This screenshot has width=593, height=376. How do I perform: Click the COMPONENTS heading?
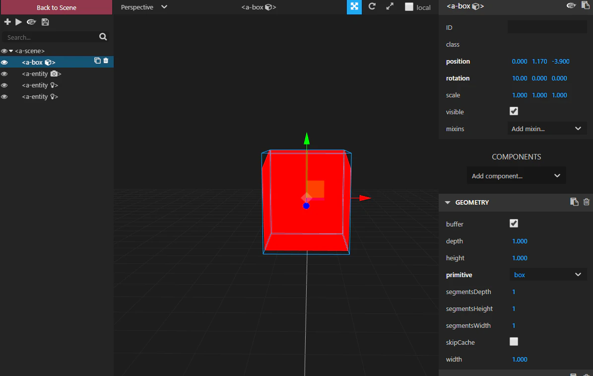[516, 157]
